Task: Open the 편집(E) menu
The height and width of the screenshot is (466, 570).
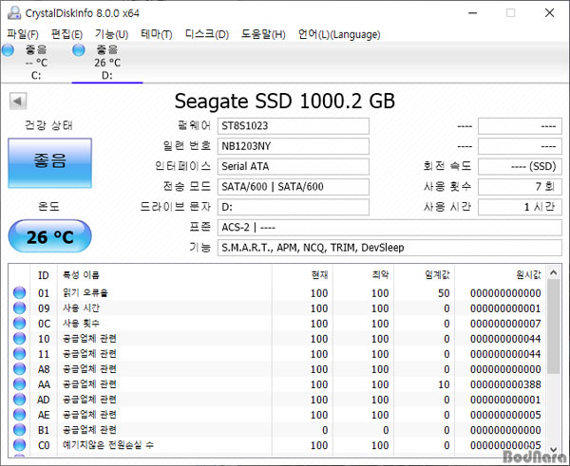Action: pyautogui.click(x=66, y=34)
